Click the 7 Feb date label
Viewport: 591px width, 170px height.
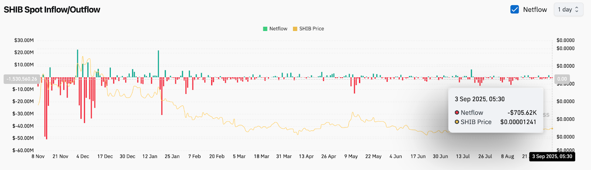pyautogui.click(x=194, y=156)
